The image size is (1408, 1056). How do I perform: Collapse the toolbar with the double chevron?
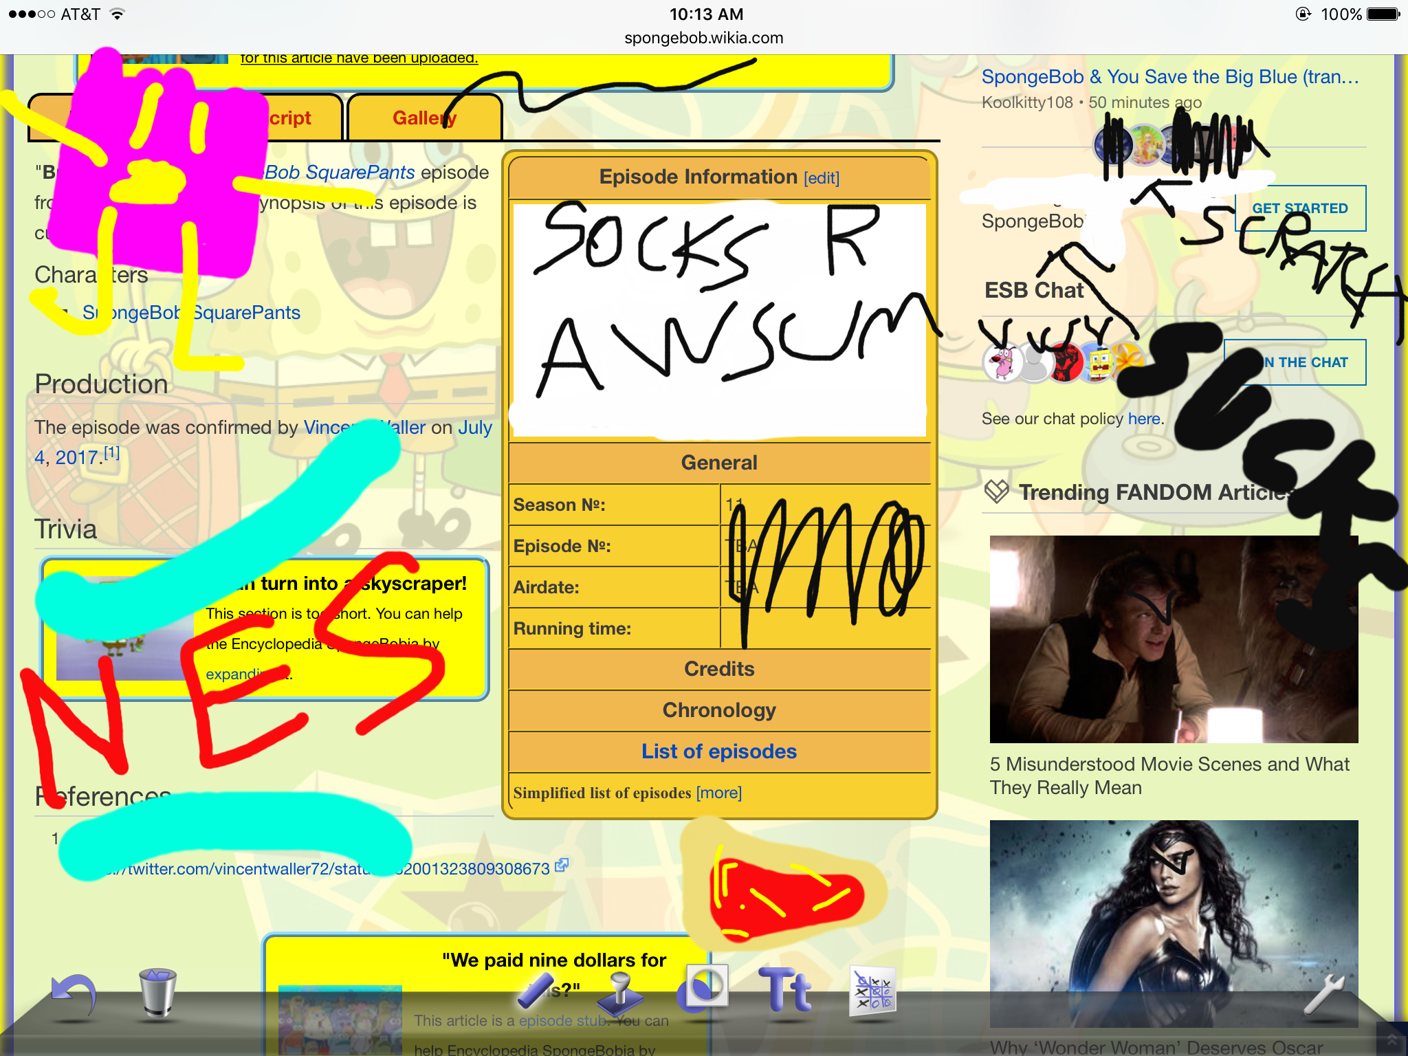pyautogui.click(x=1392, y=1039)
